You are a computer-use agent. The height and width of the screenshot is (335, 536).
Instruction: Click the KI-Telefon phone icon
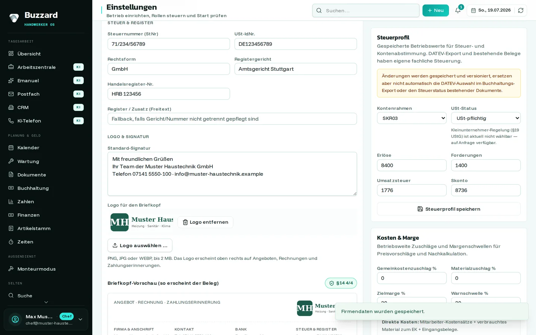11,121
